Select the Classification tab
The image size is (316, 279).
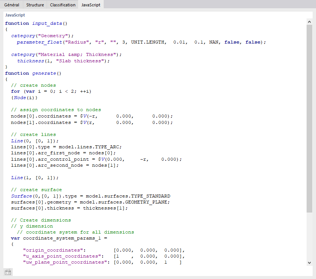(x=63, y=5)
